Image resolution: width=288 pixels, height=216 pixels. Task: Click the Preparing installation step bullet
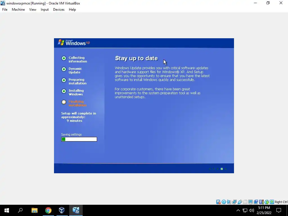tap(64, 80)
